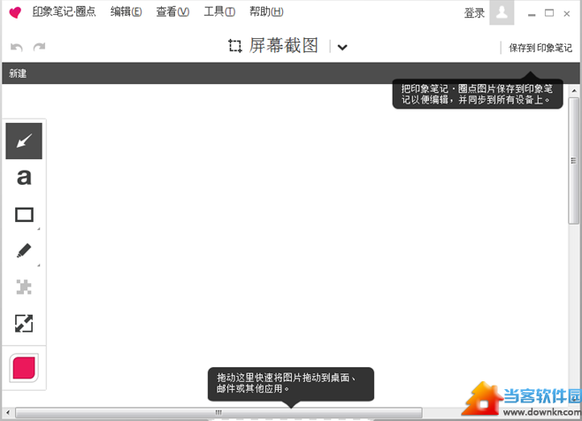Choose the Rectangle shape tool
The height and width of the screenshot is (421, 582).
click(x=24, y=214)
